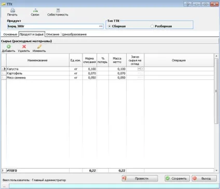This screenshot has height=189, width=220.
Task: Click Капуста row selector arrow
Action: [x=4, y=69]
